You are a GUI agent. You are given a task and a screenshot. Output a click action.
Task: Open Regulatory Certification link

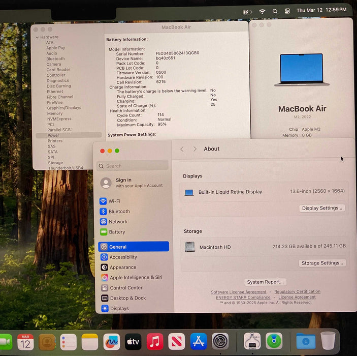(x=297, y=291)
